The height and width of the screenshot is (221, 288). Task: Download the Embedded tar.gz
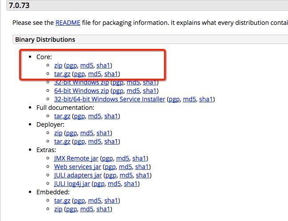pyautogui.click(x=62, y=201)
